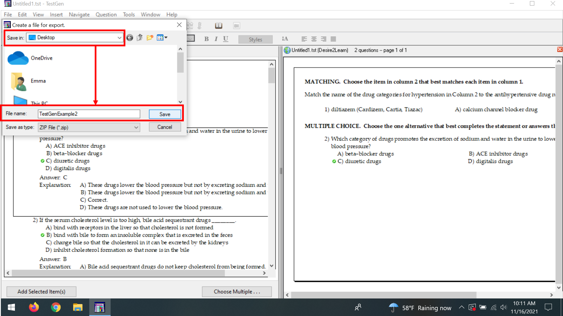The image size is (563, 316).
Task: Click the Save button
Action: coord(165,114)
